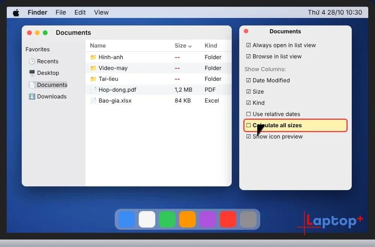Image resolution: width=375 pixels, height=247 pixels.
Task: Uncheck Always open in list view
Action: coord(249,45)
